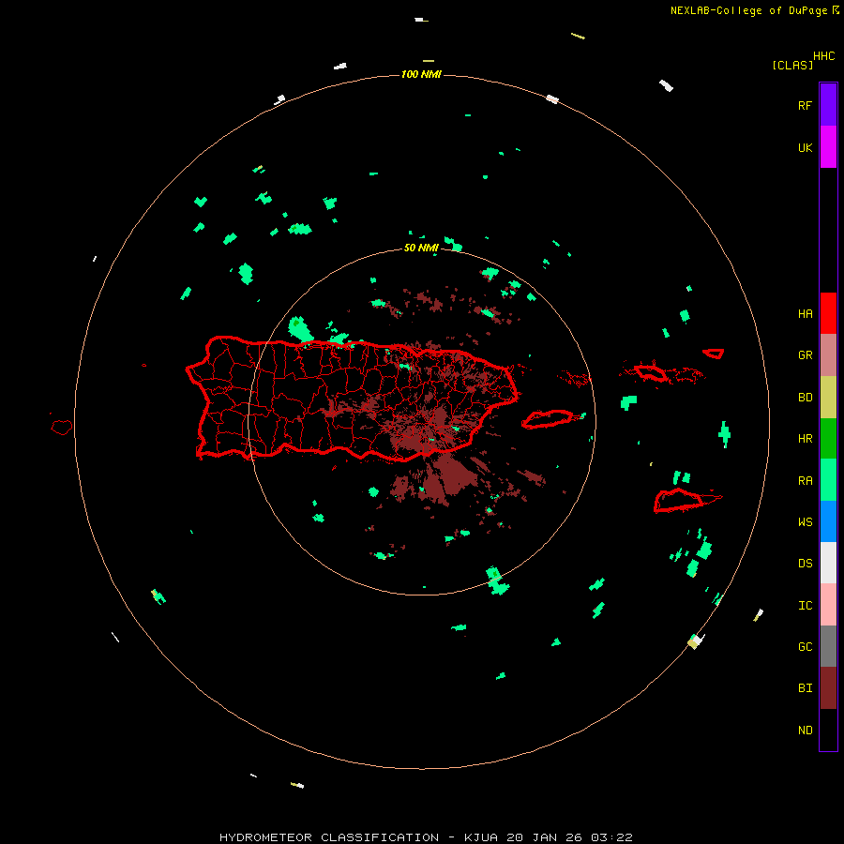
Task: Click the purple RF color swatch
Action: tap(828, 104)
